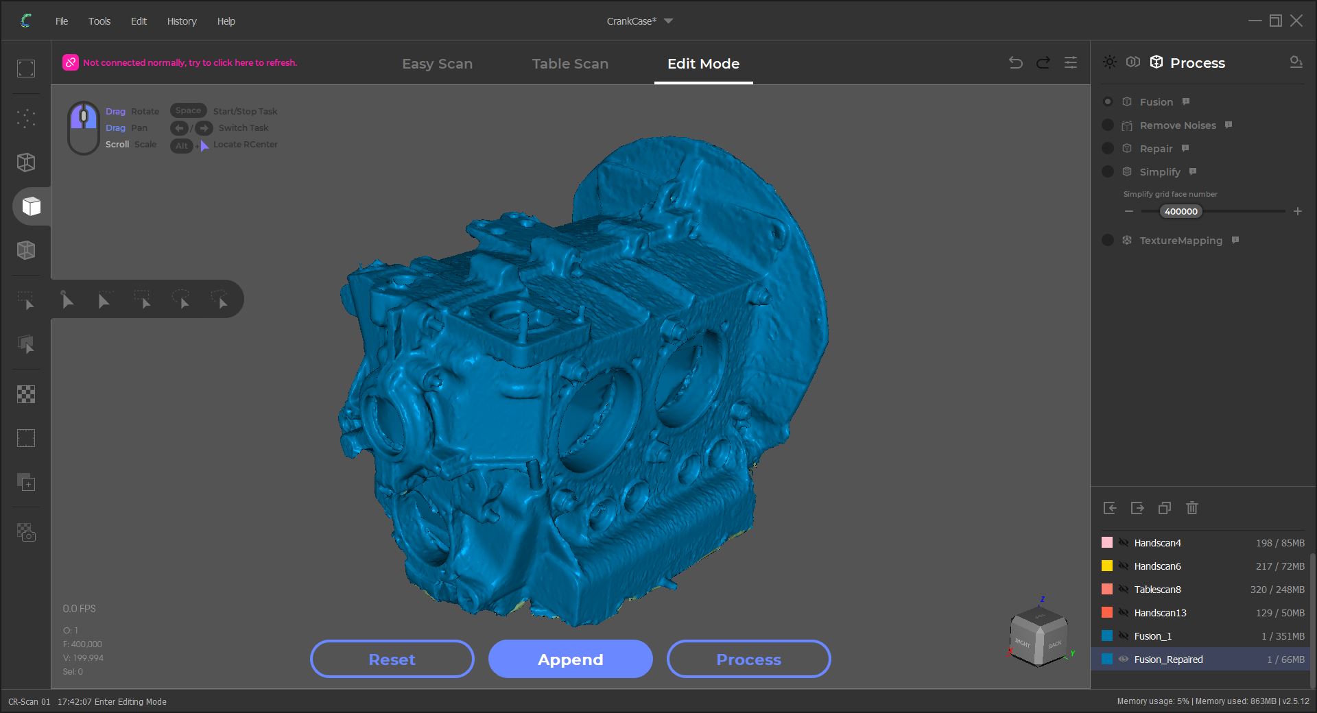Switch to the Easy Scan tab
Image resolution: width=1317 pixels, height=713 pixels.
[437, 64]
